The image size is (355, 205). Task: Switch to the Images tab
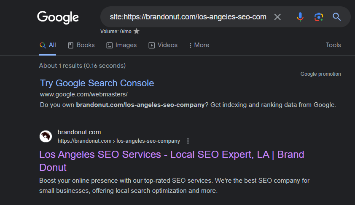121,45
